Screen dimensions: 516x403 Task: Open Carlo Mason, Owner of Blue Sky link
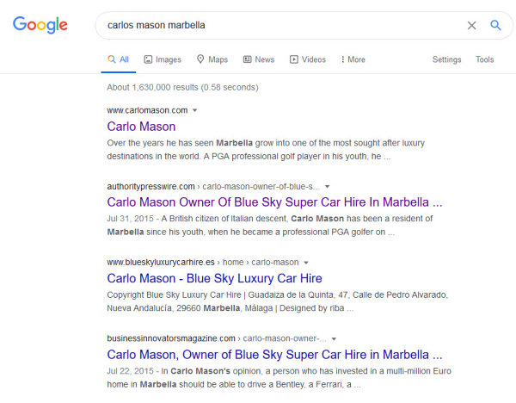tap(274, 355)
